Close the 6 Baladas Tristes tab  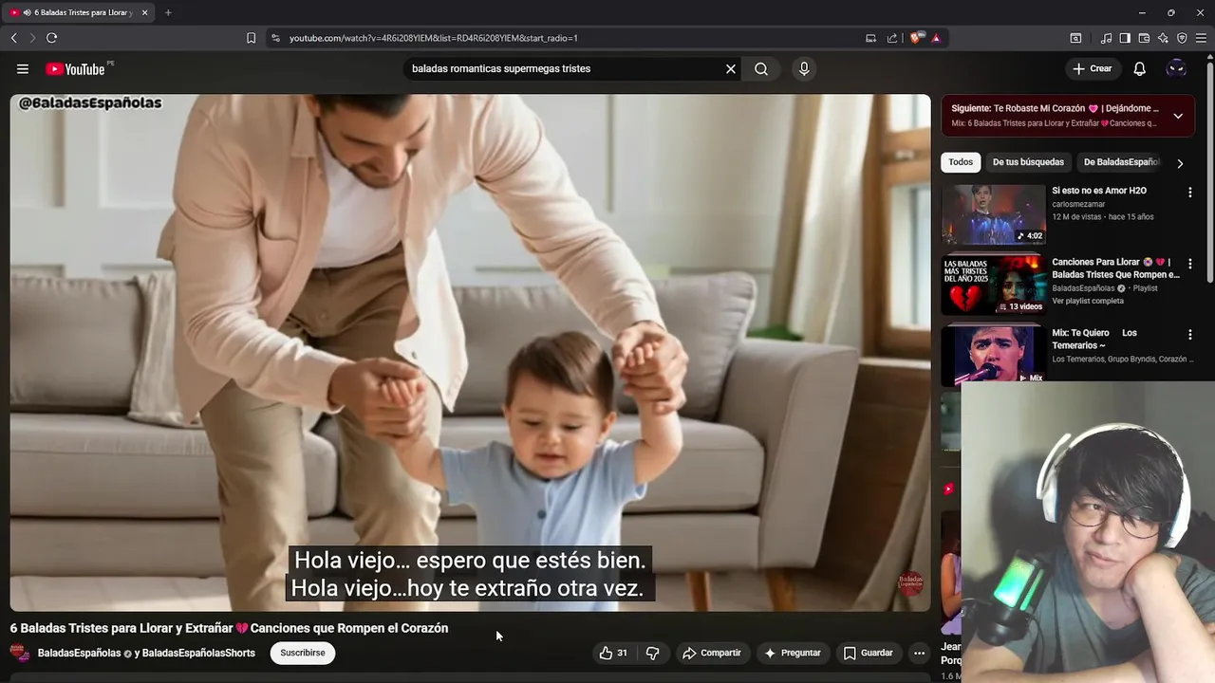[144, 12]
